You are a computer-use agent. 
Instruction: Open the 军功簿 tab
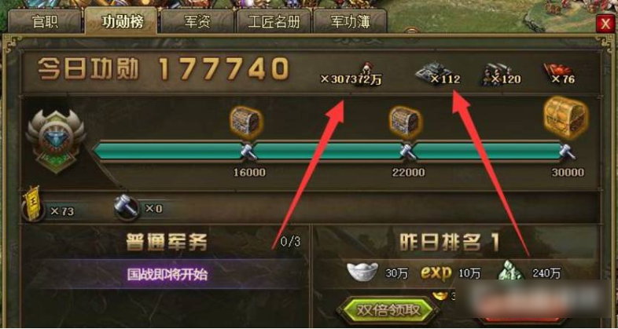tap(350, 22)
